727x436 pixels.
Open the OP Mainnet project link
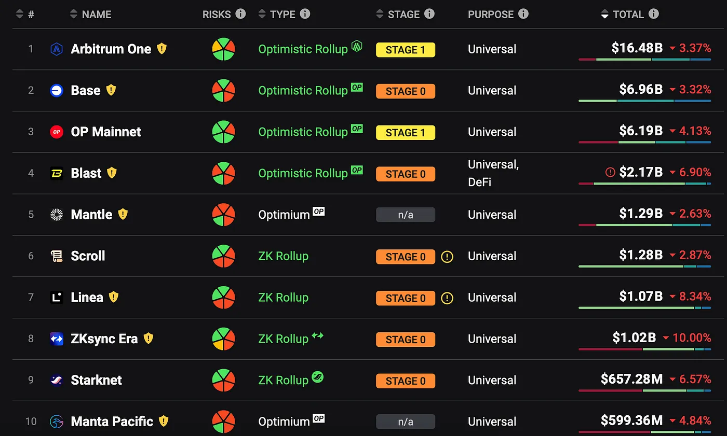pos(105,132)
